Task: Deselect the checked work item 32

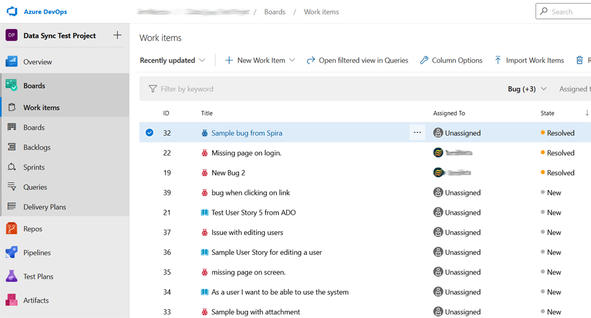Action: tap(150, 133)
